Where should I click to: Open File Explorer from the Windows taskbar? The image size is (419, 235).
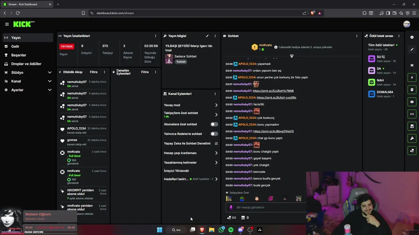pos(212,230)
